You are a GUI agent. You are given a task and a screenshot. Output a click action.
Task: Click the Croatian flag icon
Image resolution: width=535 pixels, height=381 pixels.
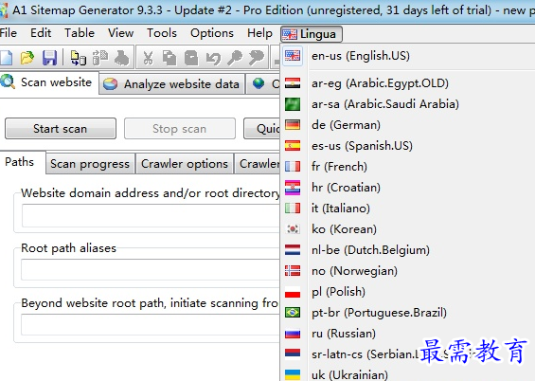(293, 188)
